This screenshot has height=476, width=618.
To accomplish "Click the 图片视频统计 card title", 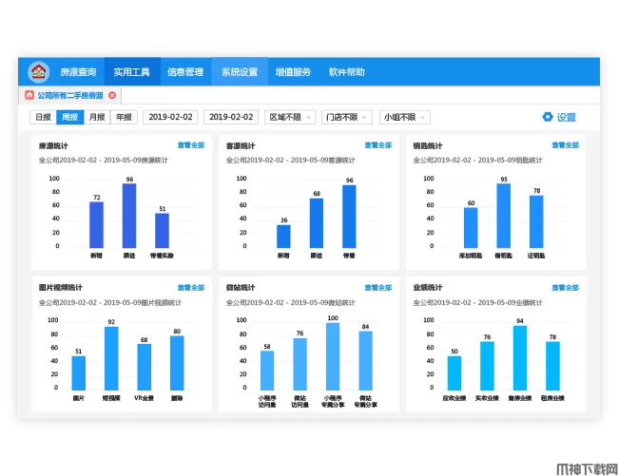I will pyautogui.click(x=61, y=288).
